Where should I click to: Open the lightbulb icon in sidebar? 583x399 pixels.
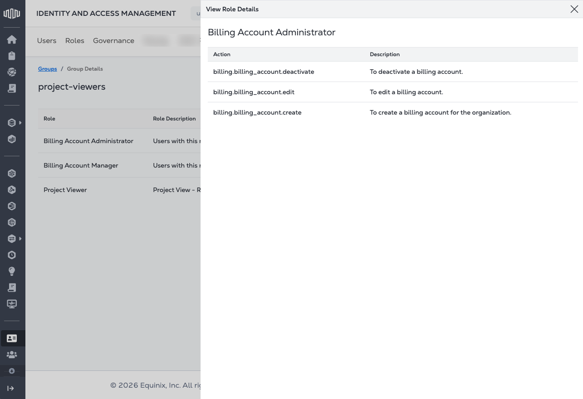[12, 271]
